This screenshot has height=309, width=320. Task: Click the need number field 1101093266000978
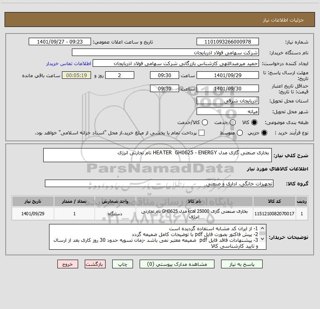pyautogui.click(x=228, y=42)
